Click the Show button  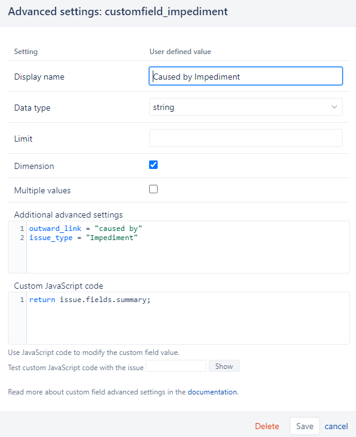(224, 366)
